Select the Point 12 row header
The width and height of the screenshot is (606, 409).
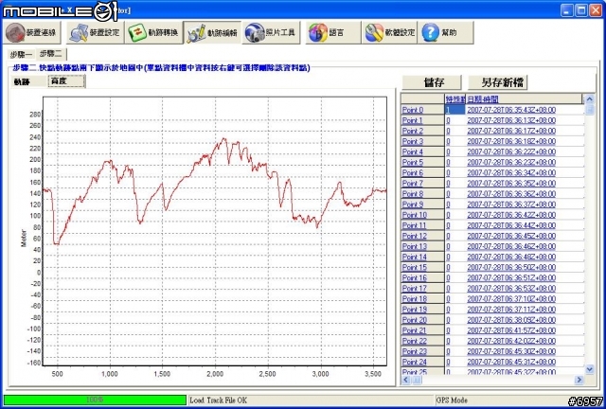(422, 236)
